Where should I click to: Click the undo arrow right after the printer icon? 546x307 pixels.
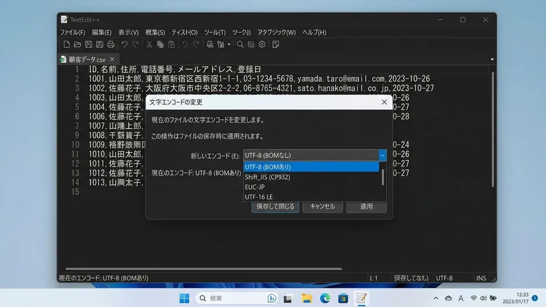[124, 44]
